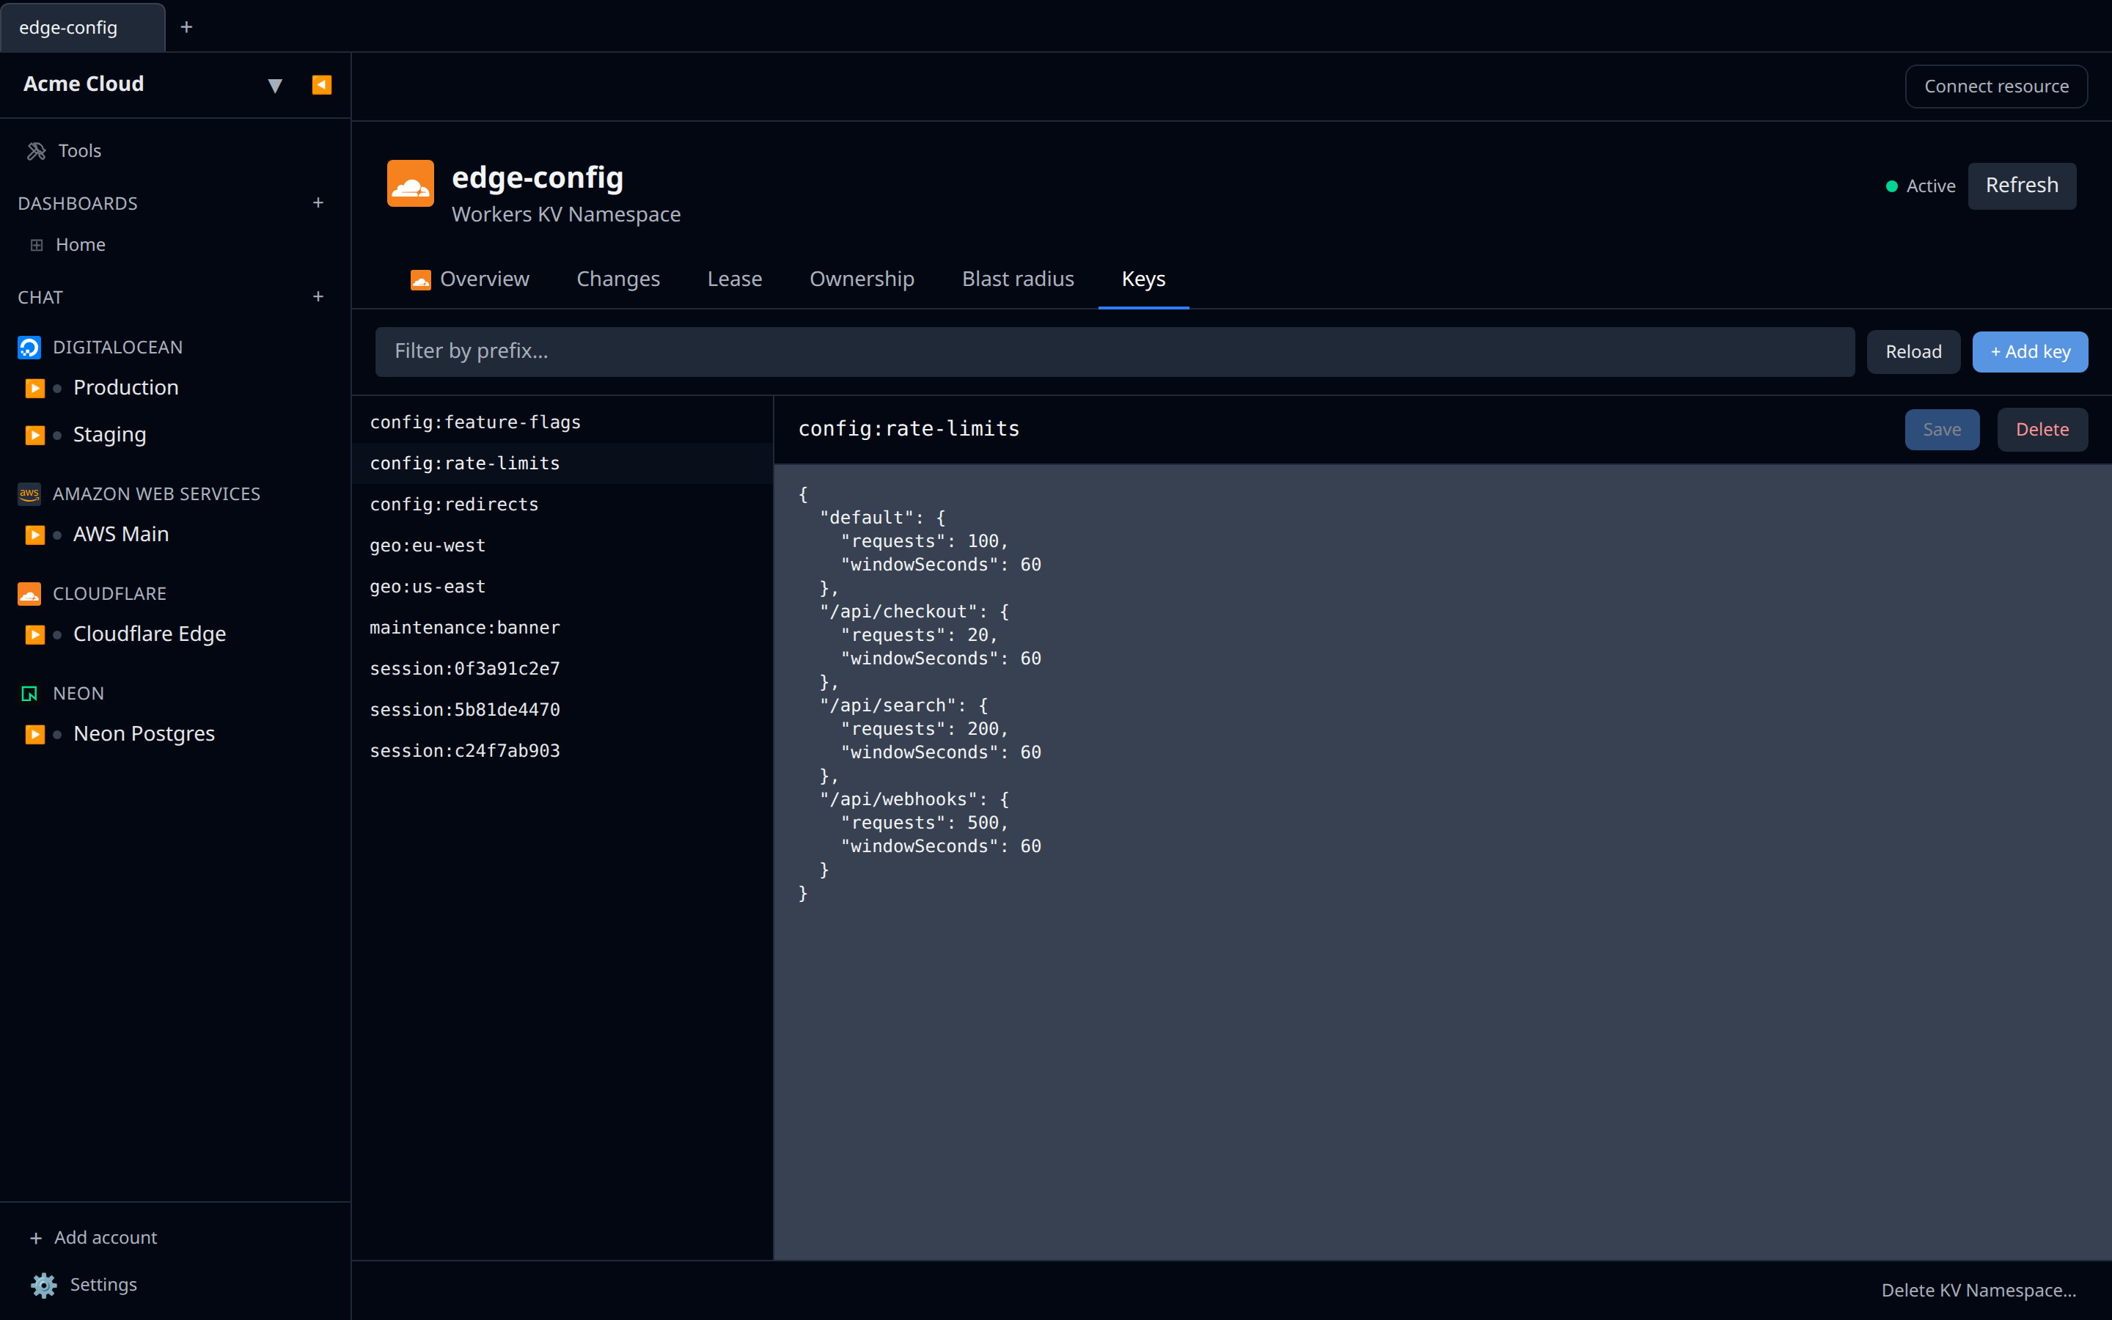Click the Amazon Web Services provider icon
The image size is (2112, 1320).
click(29, 494)
